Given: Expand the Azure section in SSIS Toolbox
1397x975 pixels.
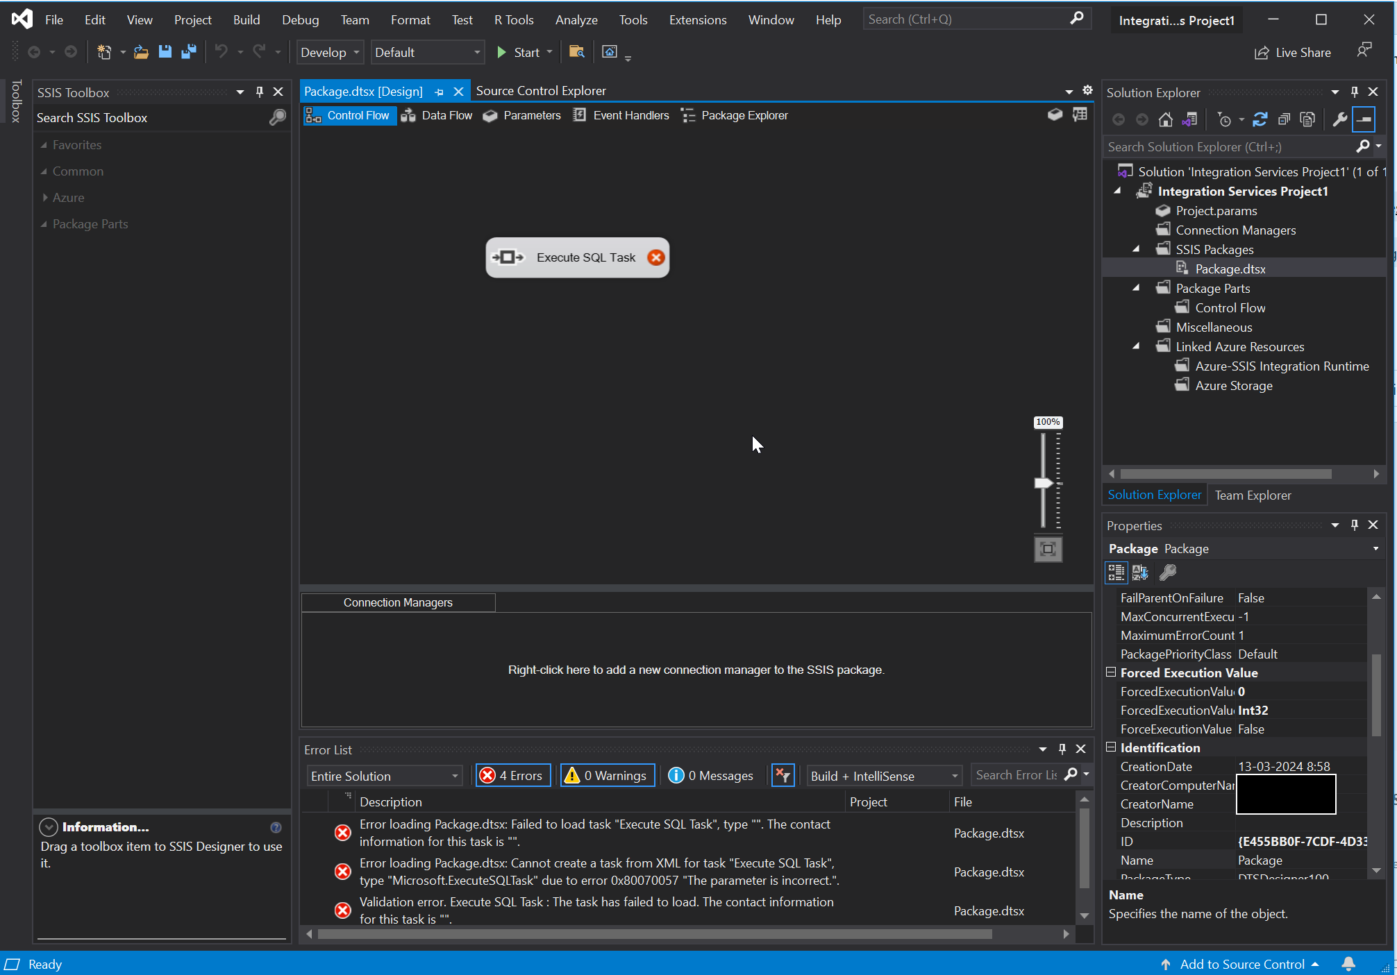Looking at the screenshot, I should [x=46, y=197].
